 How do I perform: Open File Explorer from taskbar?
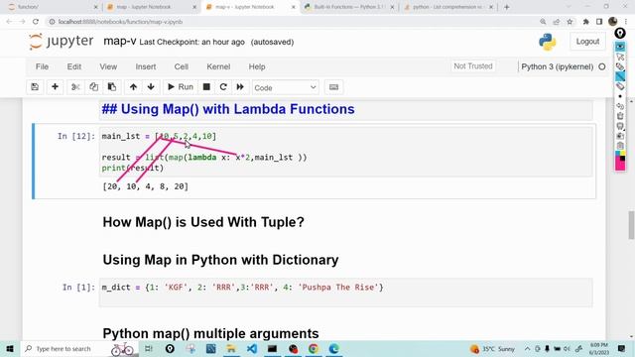pyautogui.click(x=231, y=349)
